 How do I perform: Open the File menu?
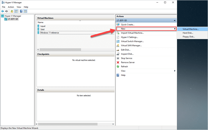click(4, 7)
